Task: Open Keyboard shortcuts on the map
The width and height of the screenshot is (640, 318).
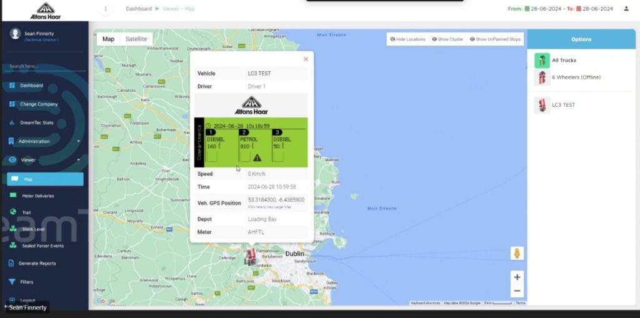Action: tap(425, 303)
